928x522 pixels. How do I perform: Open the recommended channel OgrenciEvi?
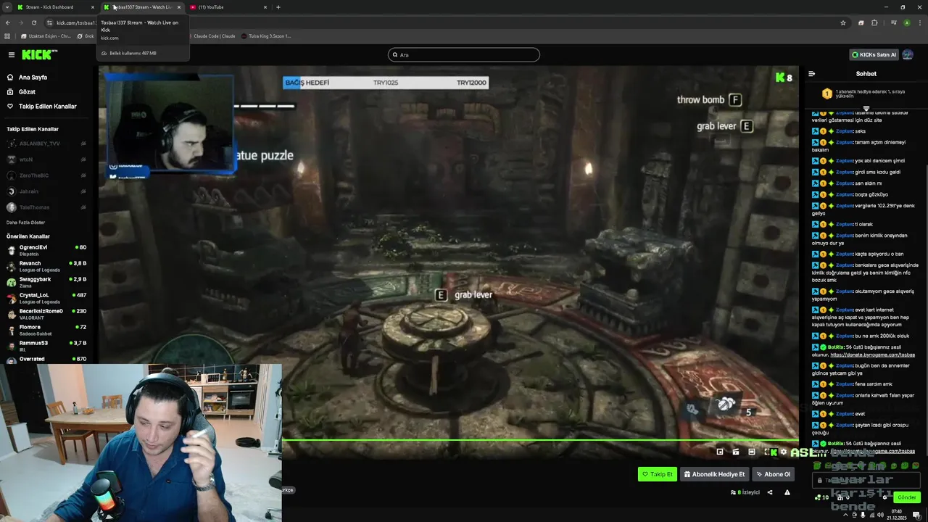(x=46, y=250)
